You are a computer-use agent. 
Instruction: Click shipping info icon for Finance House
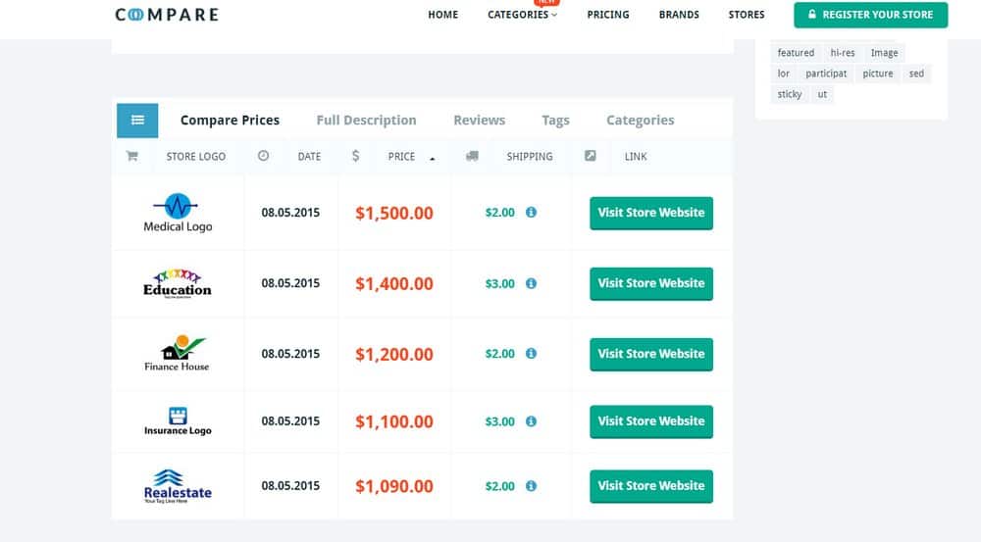pos(531,353)
